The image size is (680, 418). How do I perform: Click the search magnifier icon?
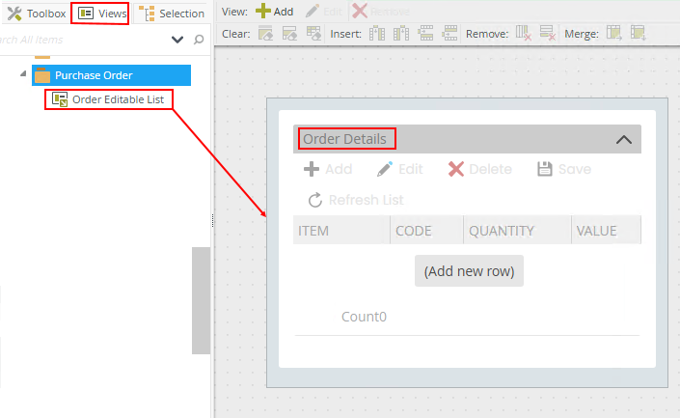pyautogui.click(x=199, y=40)
